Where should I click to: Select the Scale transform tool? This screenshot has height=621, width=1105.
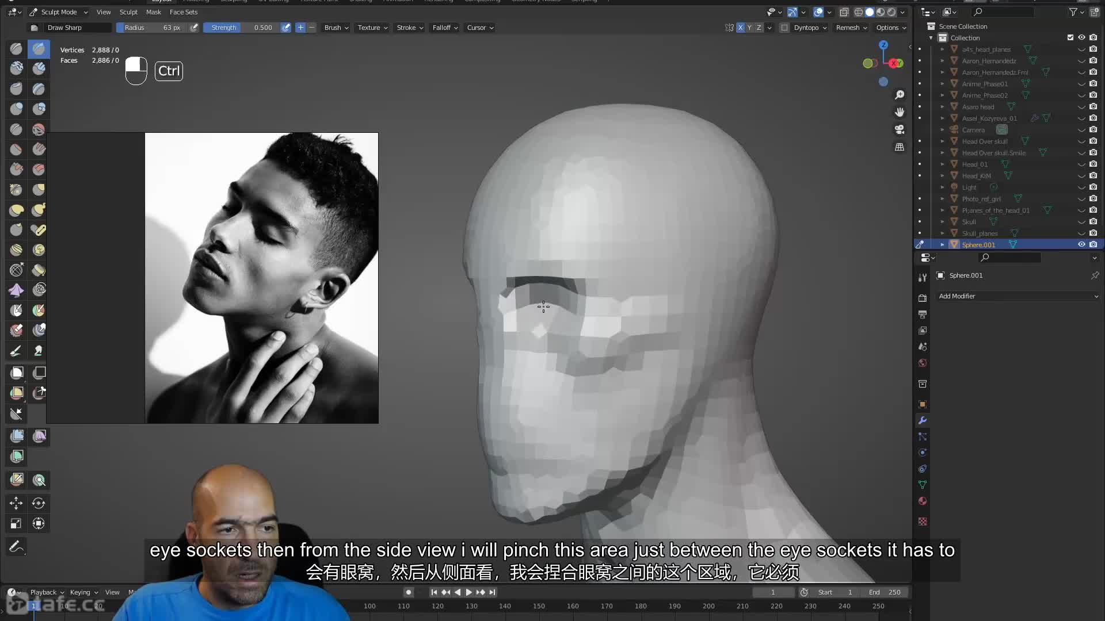coord(16,523)
